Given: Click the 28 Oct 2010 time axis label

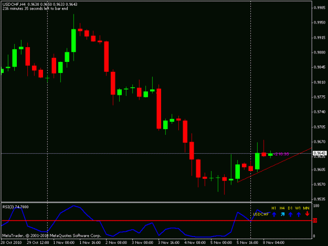Looking at the screenshot, I should pos(11,242).
